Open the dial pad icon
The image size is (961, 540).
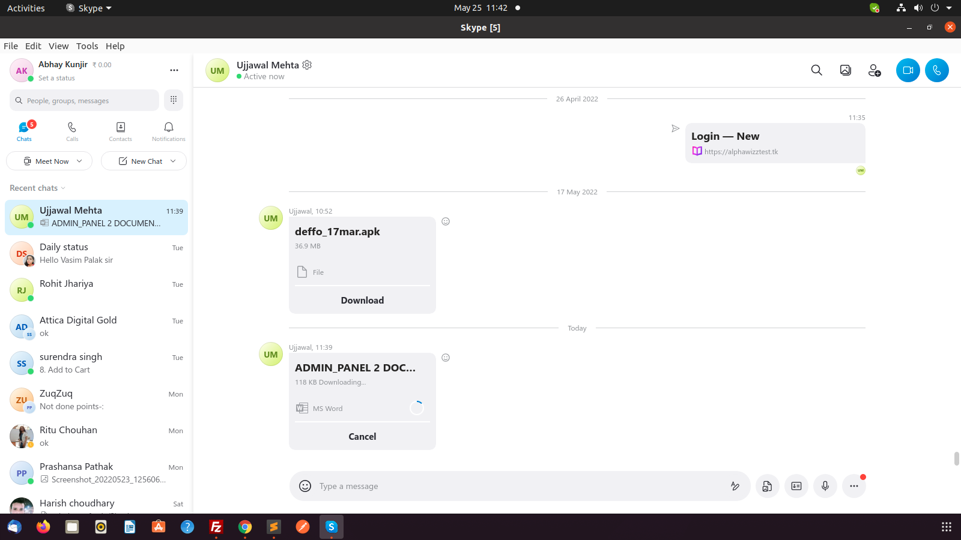click(x=174, y=100)
